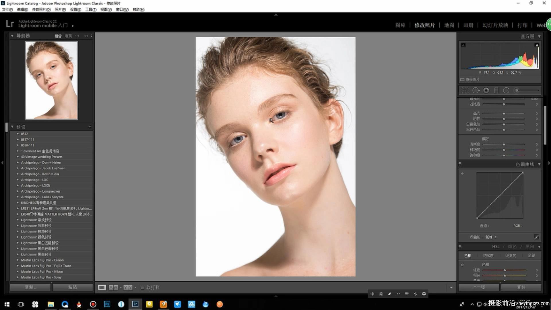
Task: Toggle highlight clipping indicator in histogram
Action: coord(537,45)
